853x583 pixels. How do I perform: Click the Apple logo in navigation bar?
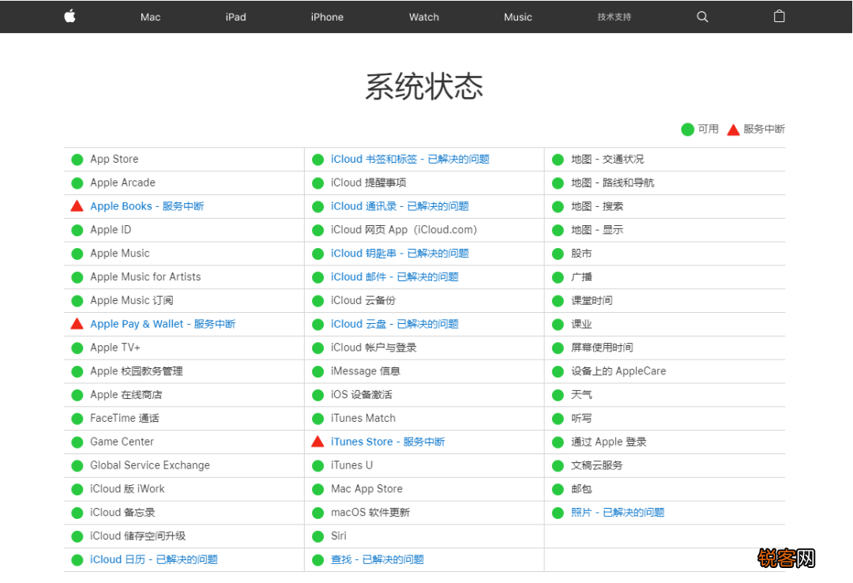[70, 17]
